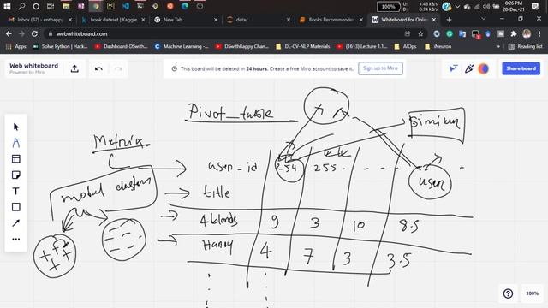Open the iNeuron bookmark folder
Image resolution: width=548 pixels, height=308 pixels.
438,46
